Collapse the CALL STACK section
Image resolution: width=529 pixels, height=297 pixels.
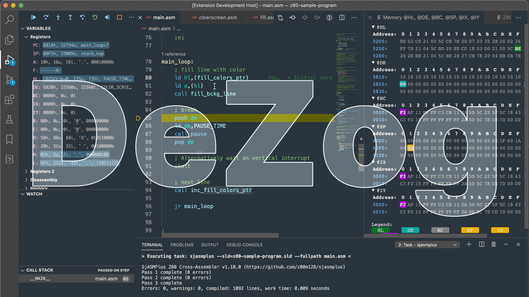(x=23, y=270)
